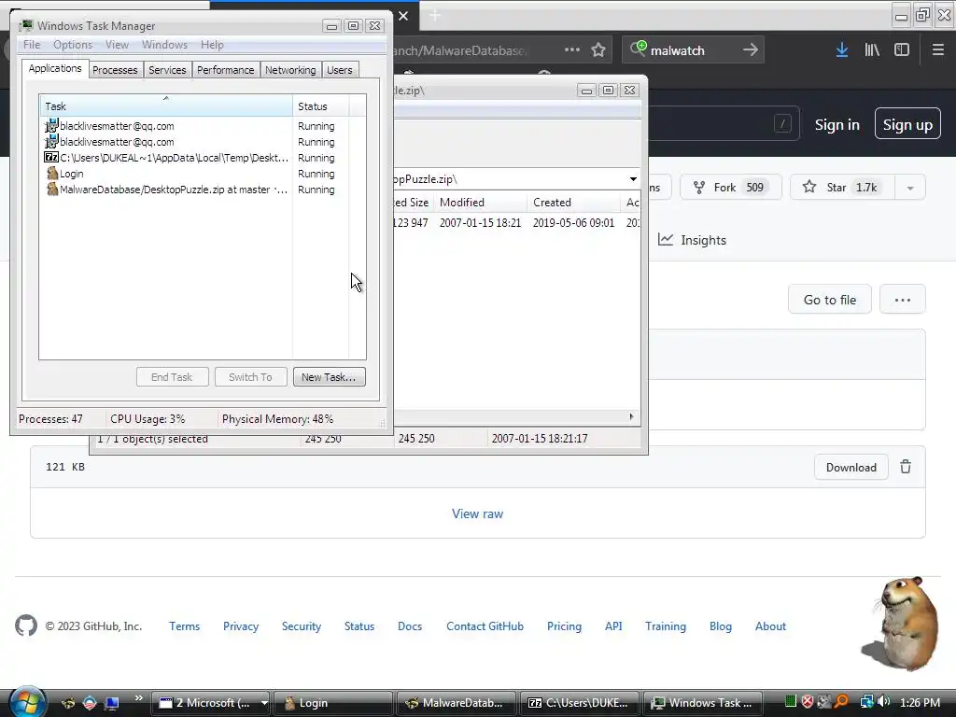Click orange magnifier tray icon
956x717 pixels.
[x=841, y=702]
